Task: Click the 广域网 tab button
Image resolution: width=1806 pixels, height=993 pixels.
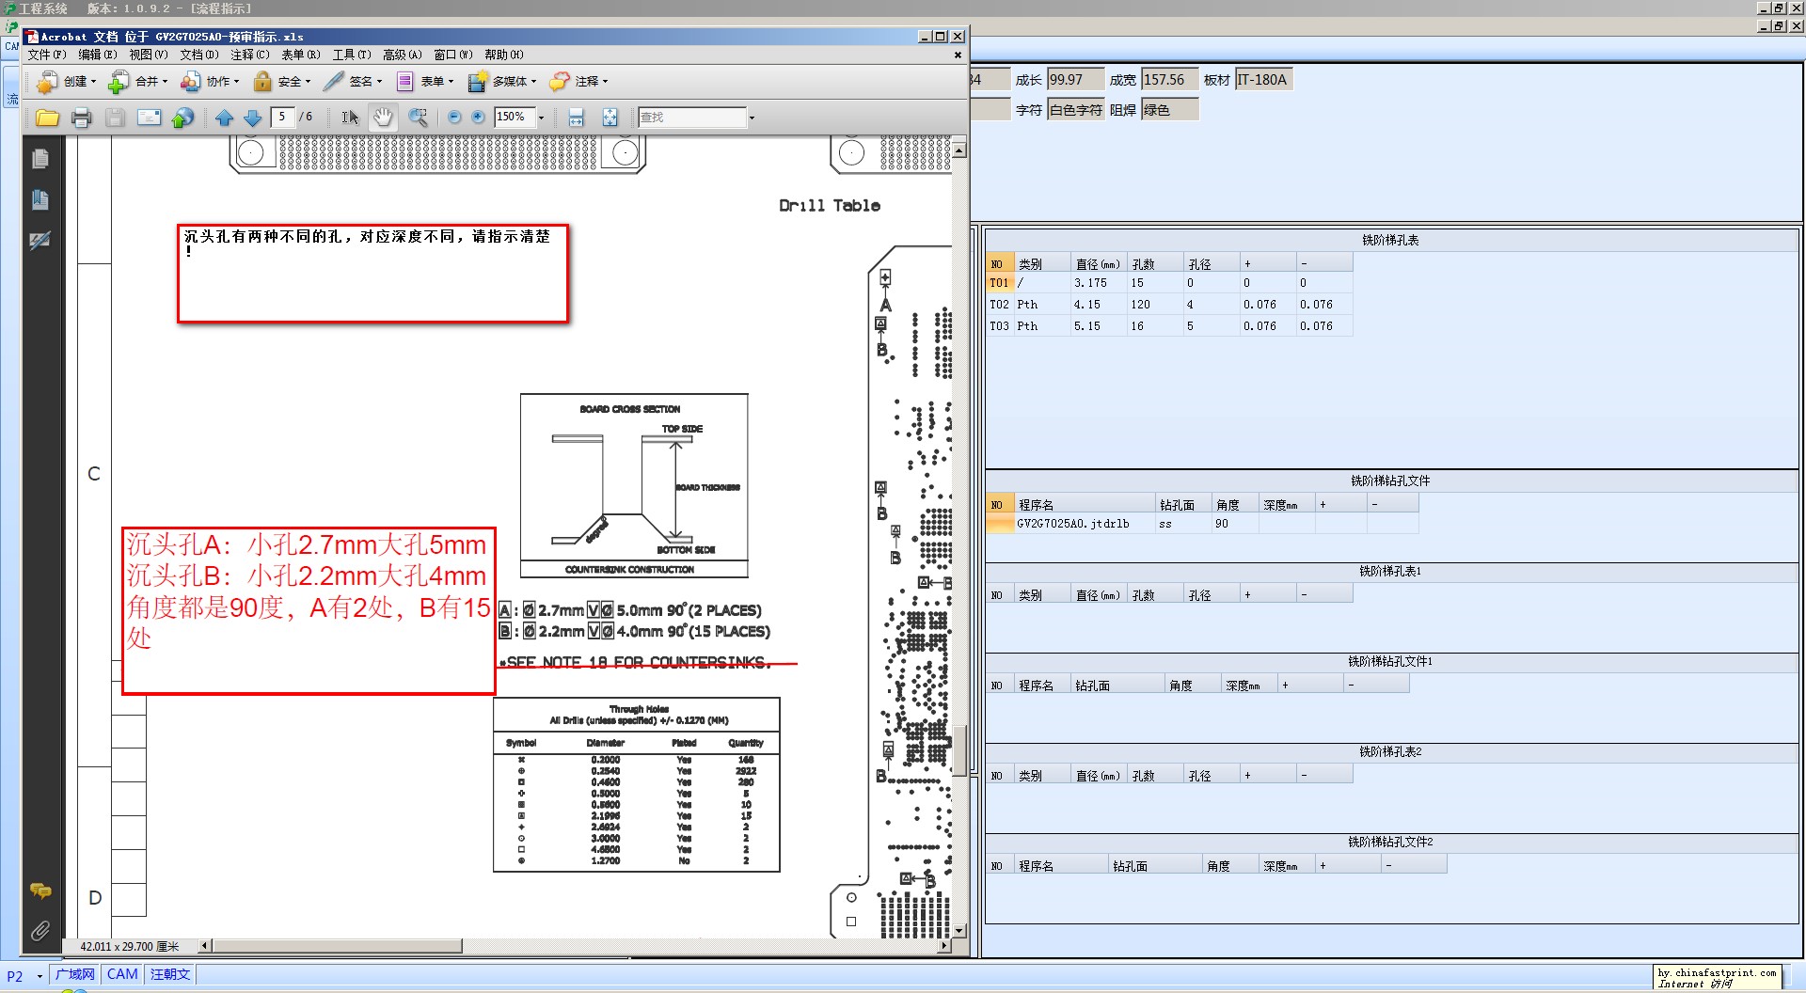Action: pos(75,974)
